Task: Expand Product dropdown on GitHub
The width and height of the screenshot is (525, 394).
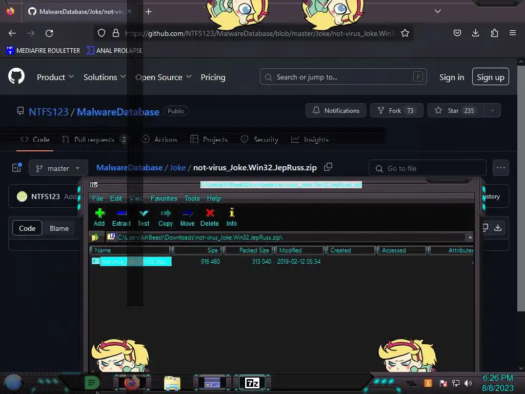Action: point(55,77)
